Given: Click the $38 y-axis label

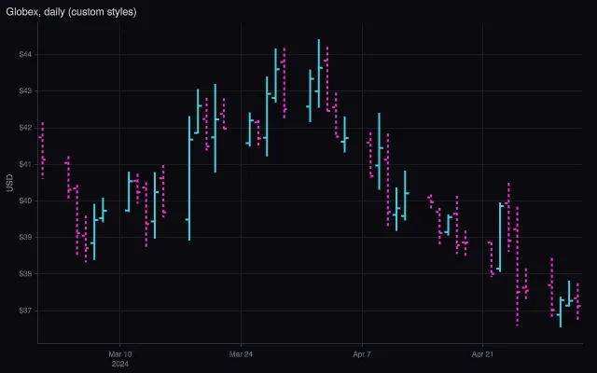Looking at the screenshot, I should tap(25, 273).
